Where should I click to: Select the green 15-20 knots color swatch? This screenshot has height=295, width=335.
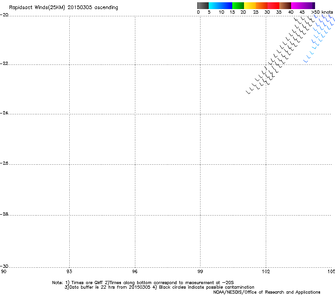[x=238, y=5]
